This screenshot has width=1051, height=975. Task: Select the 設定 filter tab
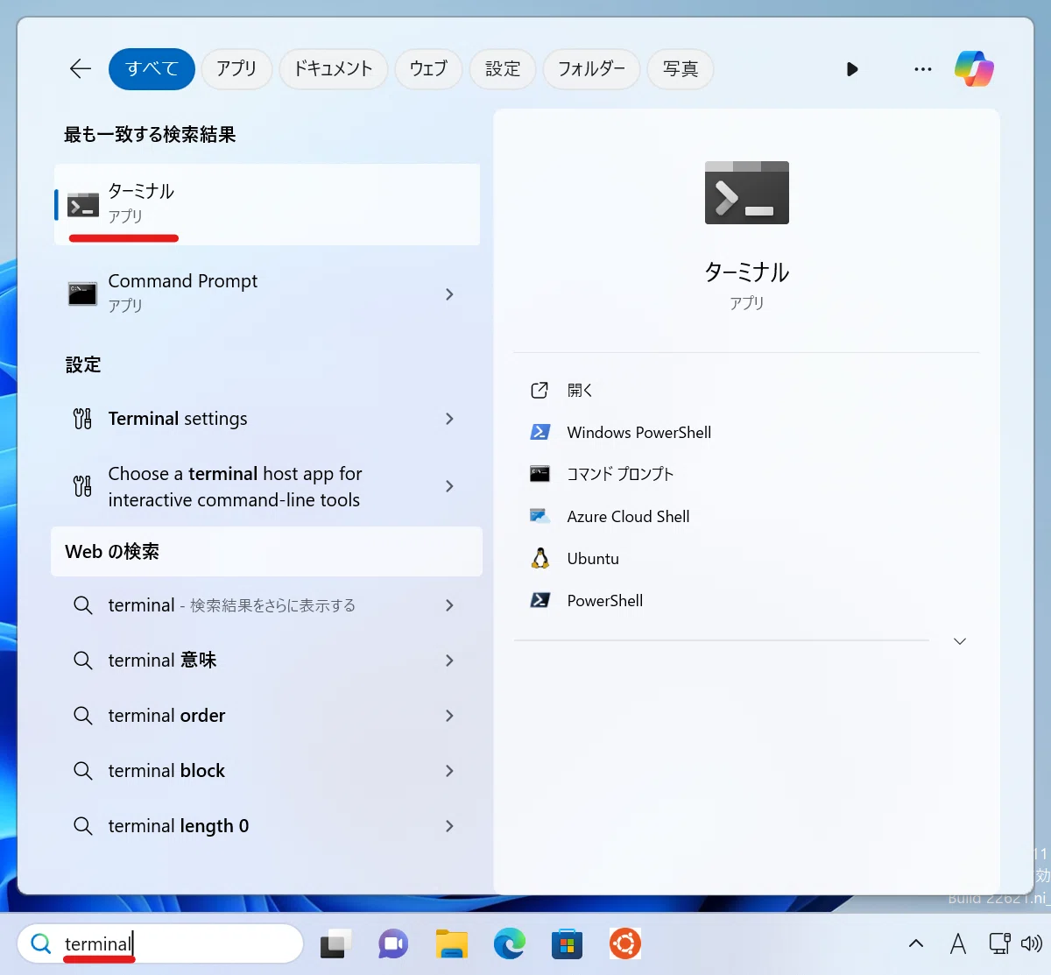(x=503, y=68)
